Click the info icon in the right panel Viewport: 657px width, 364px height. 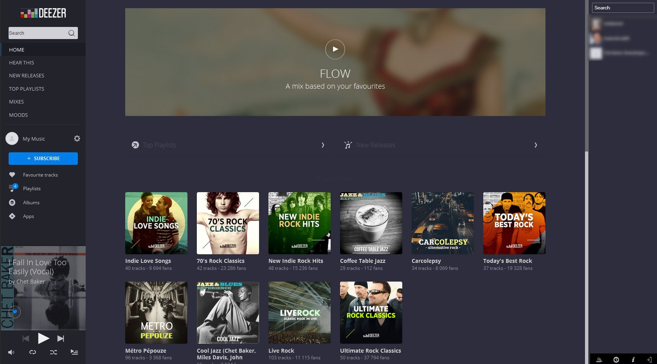[x=633, y=360]
